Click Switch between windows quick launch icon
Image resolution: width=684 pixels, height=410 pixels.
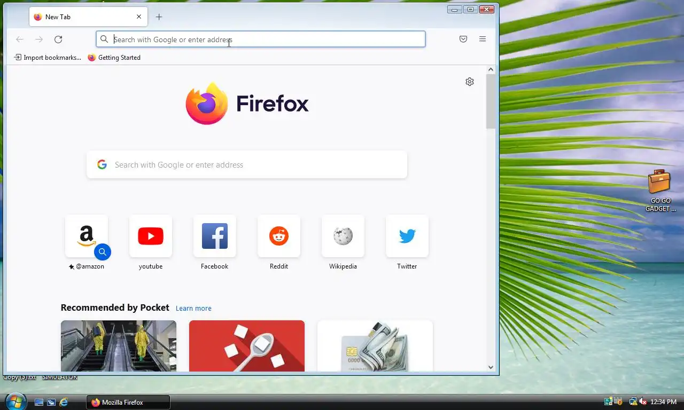pyautogui.click(x=51, y=403)
